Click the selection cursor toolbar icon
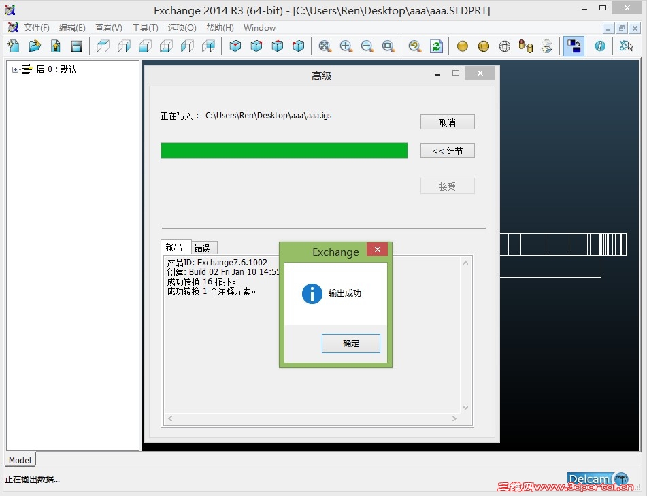This screenshot has height=496, width=647. 626,46
